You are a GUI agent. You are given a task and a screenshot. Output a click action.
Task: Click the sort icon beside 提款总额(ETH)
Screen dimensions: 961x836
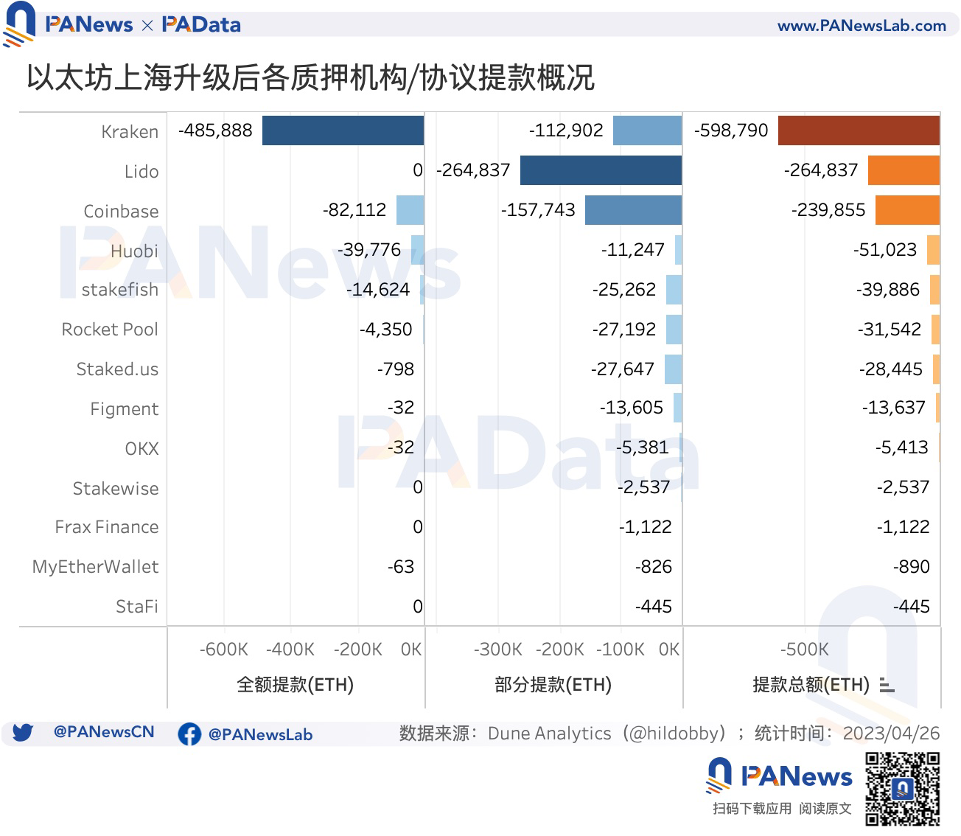[x=887, y=685]
